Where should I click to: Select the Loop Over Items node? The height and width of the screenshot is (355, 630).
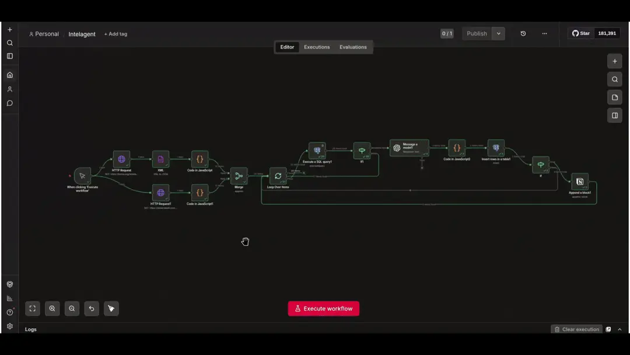pyautogui.click(x=278, y=176)
